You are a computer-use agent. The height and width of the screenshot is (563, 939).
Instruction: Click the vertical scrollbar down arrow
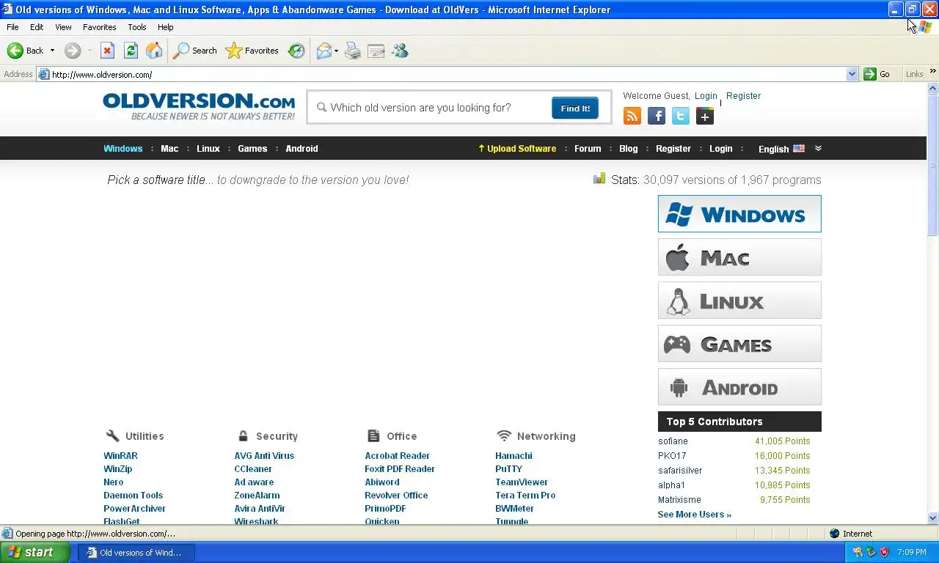[x=933, y=518]
